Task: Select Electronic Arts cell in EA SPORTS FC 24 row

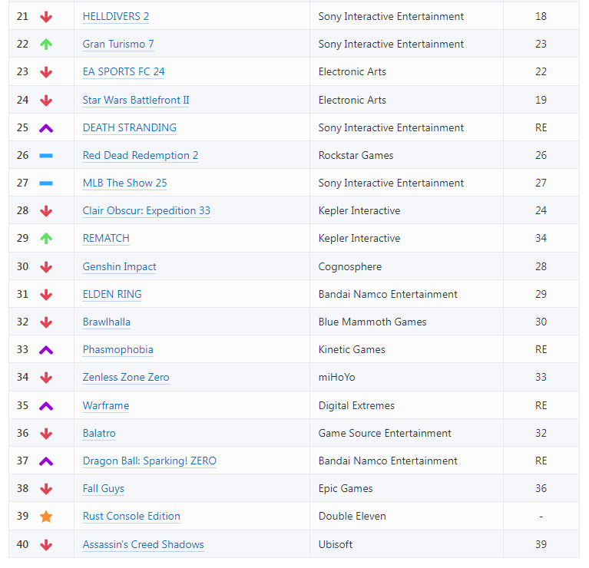Action: [406, 71]
